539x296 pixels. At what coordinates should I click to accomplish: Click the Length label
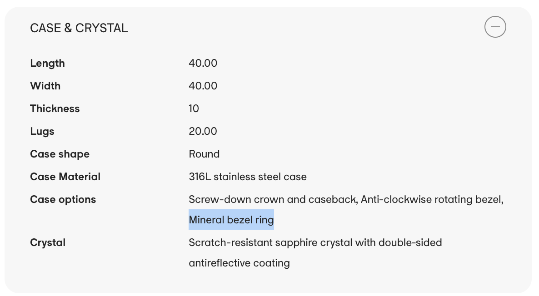(47, 63)
